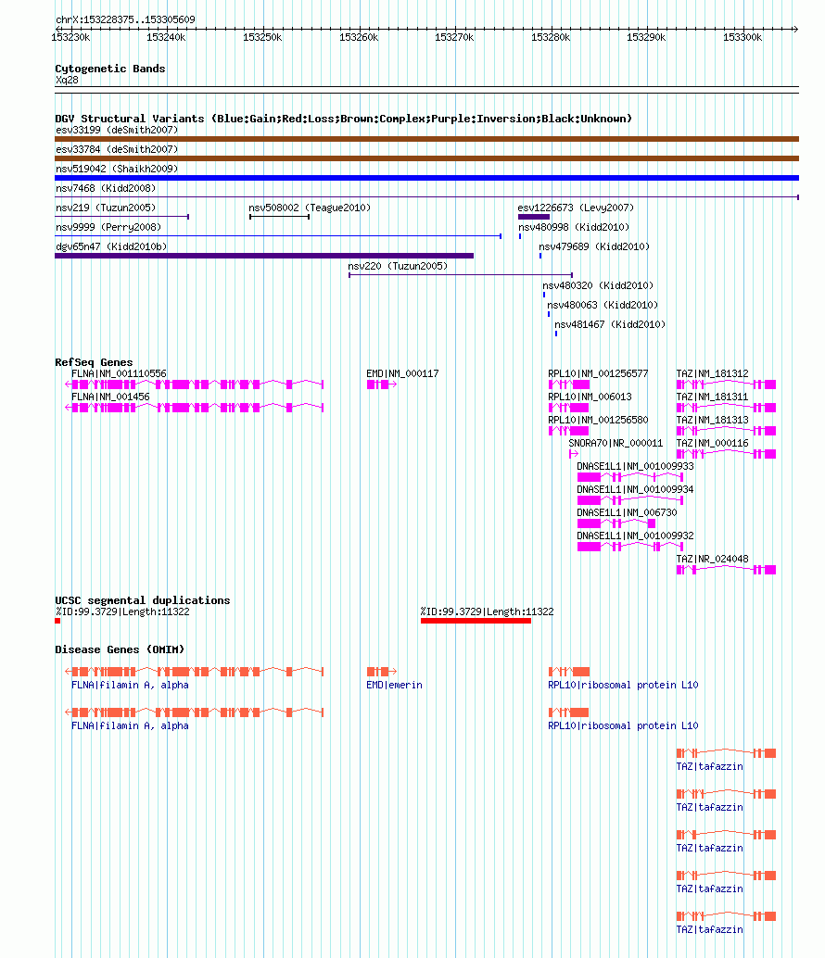Viewport: 825px width, 958px height.
Task: Open variant nsv481467 (Kidd2010)
Action: tap(556, 334)
